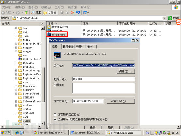Image resolution: width=181 pixels, height=136 pixels.
Task: Click the security shield tray icon
Action: pyautogui.click(x=156, y=133)
